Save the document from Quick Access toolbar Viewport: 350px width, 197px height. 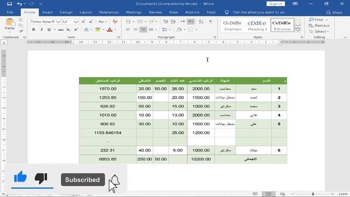tap(9, 4)
